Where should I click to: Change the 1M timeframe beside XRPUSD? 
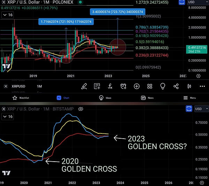pos(39,86)
